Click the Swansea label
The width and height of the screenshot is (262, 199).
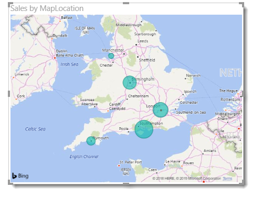[x=87, y=100]
